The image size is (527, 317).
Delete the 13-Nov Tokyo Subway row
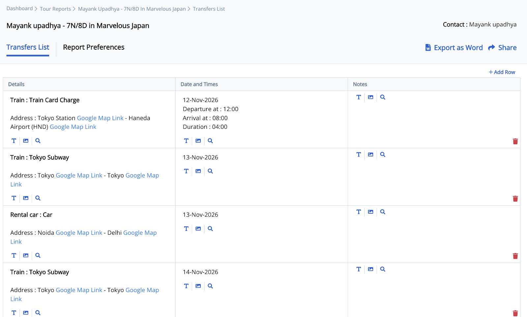point(515,198)
